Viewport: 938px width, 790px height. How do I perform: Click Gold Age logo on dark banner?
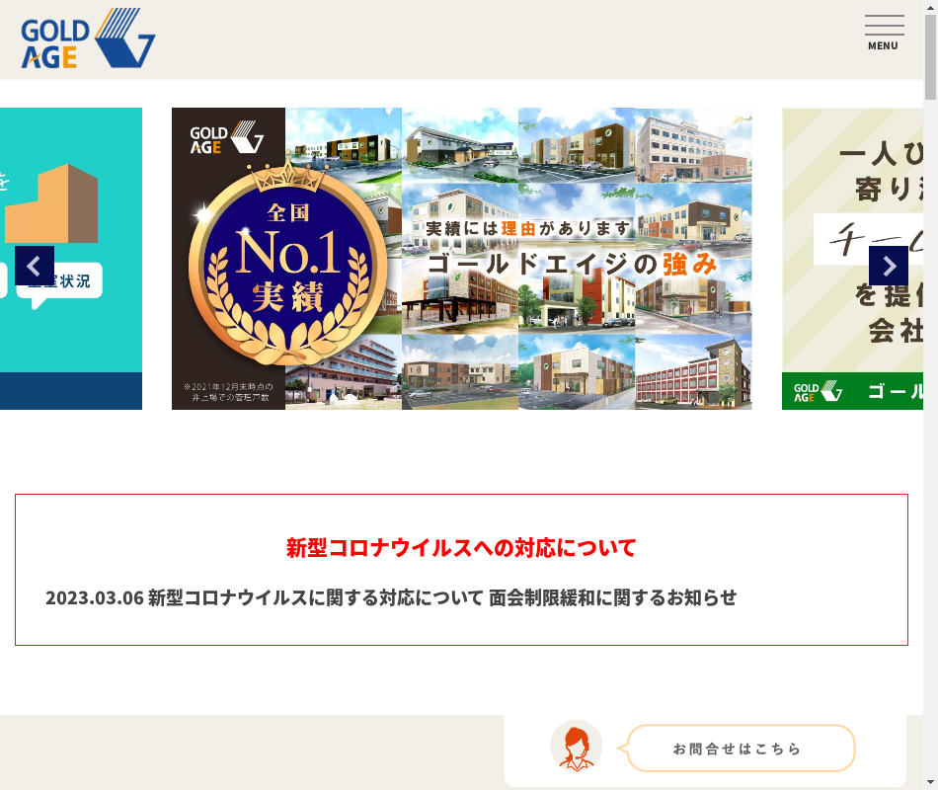(227, 137)
